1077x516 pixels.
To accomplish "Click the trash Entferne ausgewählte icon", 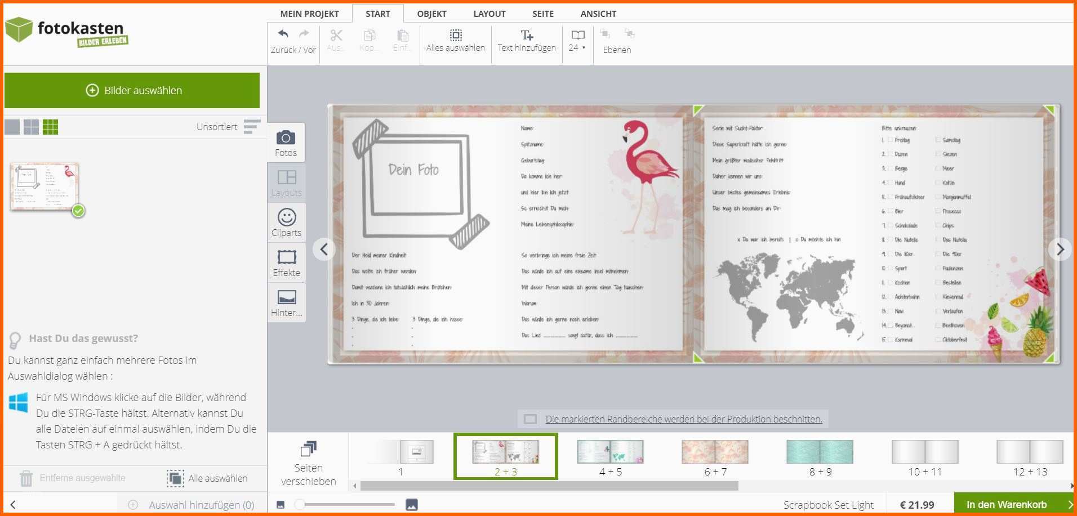I will click(x=26, y=478).
